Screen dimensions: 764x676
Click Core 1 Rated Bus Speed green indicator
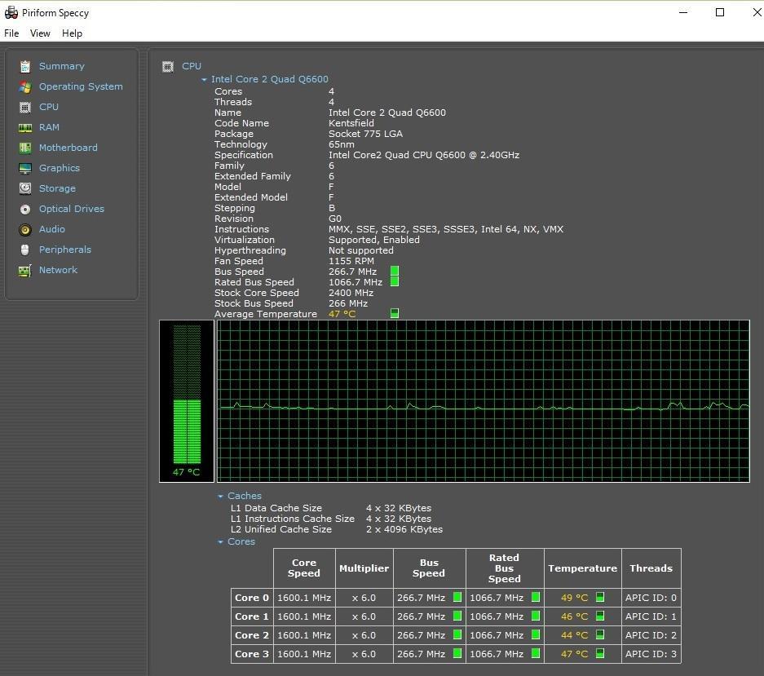pyautogui.click(x=536, y=616)
